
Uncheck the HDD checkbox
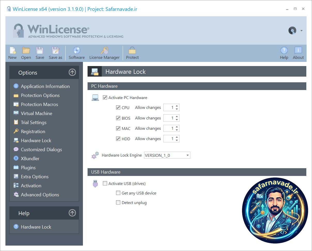(118, 139)
